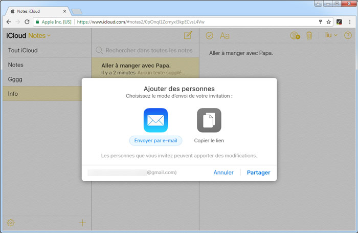Click the green padlock Apple Inc. badge
The image size is (358, 233).
click(54, 22)
